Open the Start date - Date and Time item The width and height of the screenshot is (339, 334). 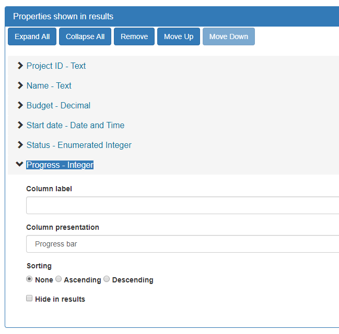click(x=75, y=125)
